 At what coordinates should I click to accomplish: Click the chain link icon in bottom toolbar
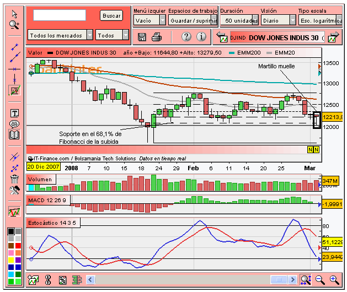(48, 280)
